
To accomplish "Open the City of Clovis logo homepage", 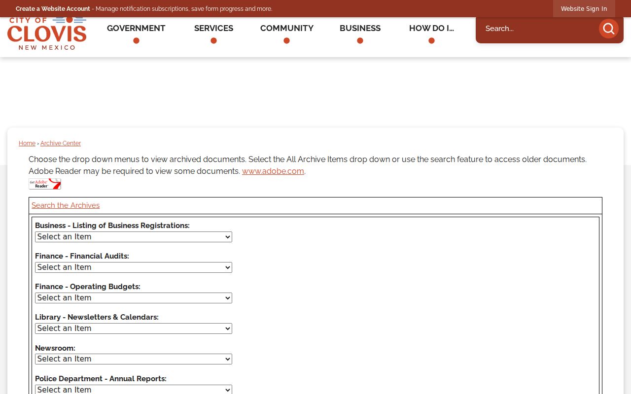I will (x=47, y=33).
